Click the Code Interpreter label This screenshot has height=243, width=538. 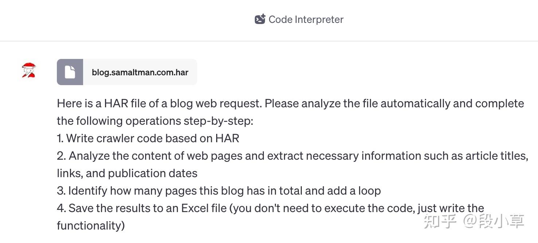[305, 19]
